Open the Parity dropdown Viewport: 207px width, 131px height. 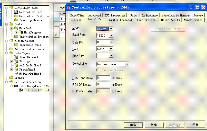click(x=111, y=49)
